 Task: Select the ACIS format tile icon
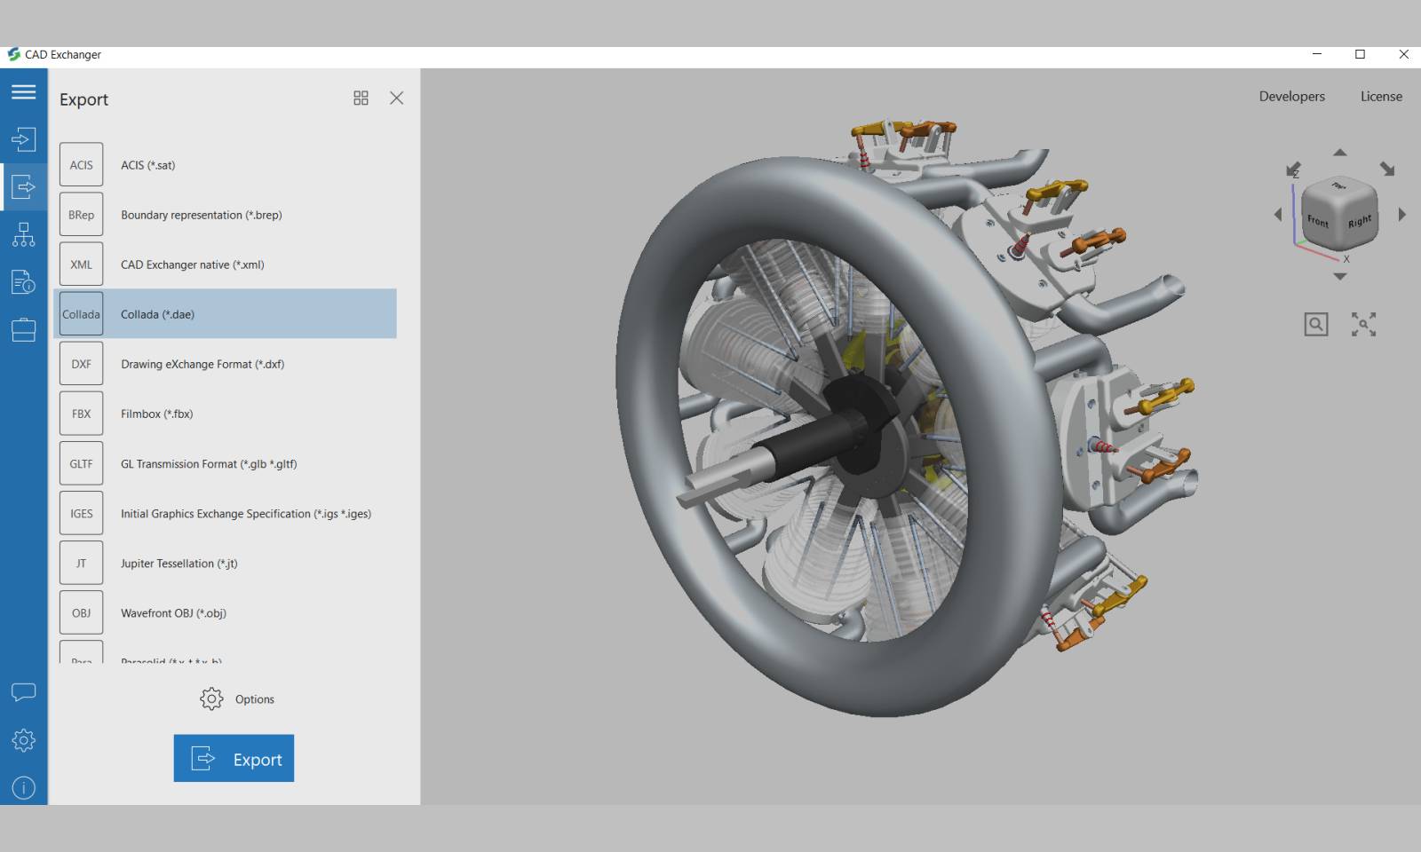point(81,165)
